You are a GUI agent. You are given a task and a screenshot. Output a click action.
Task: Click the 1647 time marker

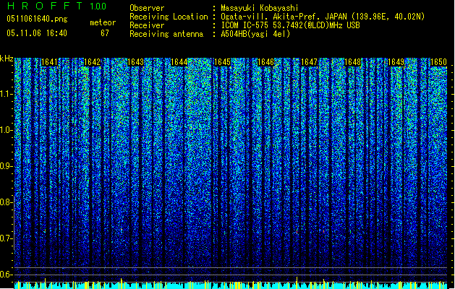pos(310,62)
